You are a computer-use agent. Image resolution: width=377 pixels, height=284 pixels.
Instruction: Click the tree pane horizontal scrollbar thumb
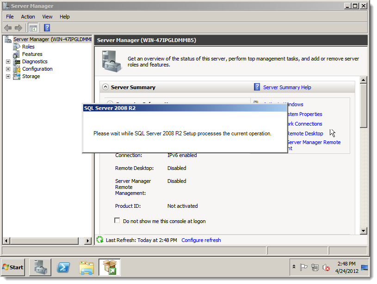[x=44, y=241]
